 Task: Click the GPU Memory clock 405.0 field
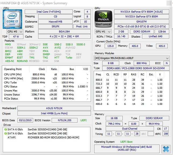[135, 46]
